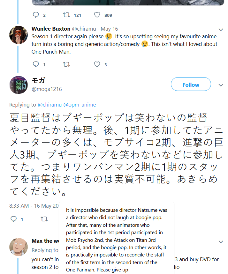The width and height of the screenshot is (228, 274).
Task: Reply to Wunlee Buxton's tweet
Action: tap(36, 64)
